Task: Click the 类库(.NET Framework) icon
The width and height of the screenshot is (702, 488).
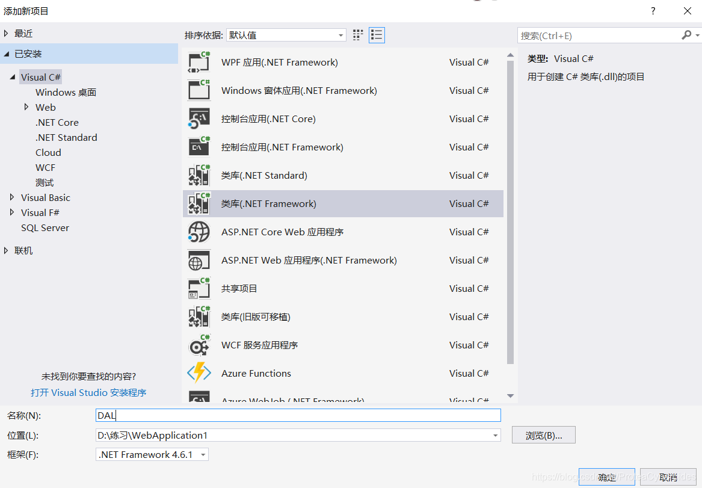Action: click(199, 204)
